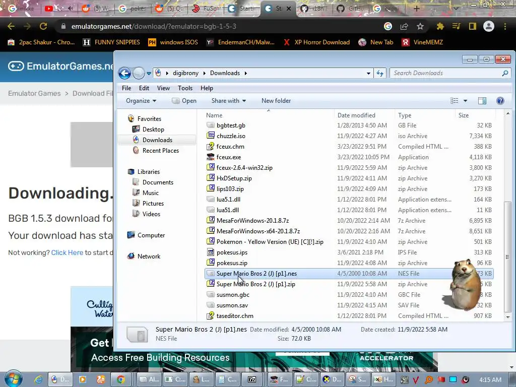This screenshot has width=516, height=387.
Task: Open the Documents library
Action: coord(158,182)
